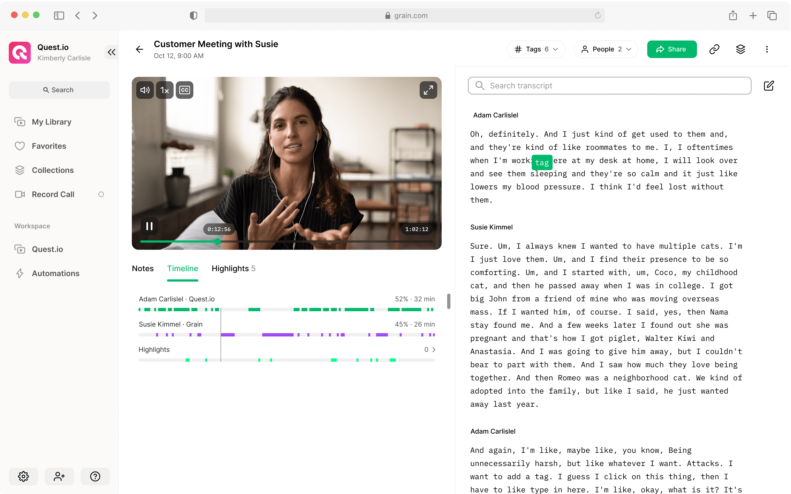Viewport: 791px width, 494px height.
Task: Click the back arrow above the video
Action: point(139,49)
